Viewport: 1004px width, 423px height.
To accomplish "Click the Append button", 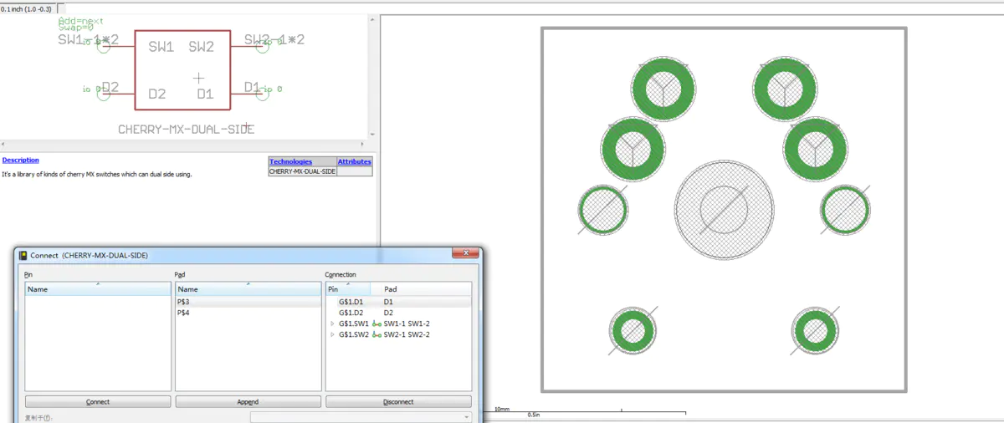I will [x=248, y=401].
